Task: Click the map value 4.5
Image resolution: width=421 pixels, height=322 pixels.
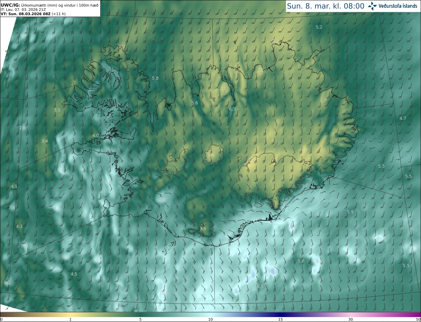Action: (x=74, y=274)
